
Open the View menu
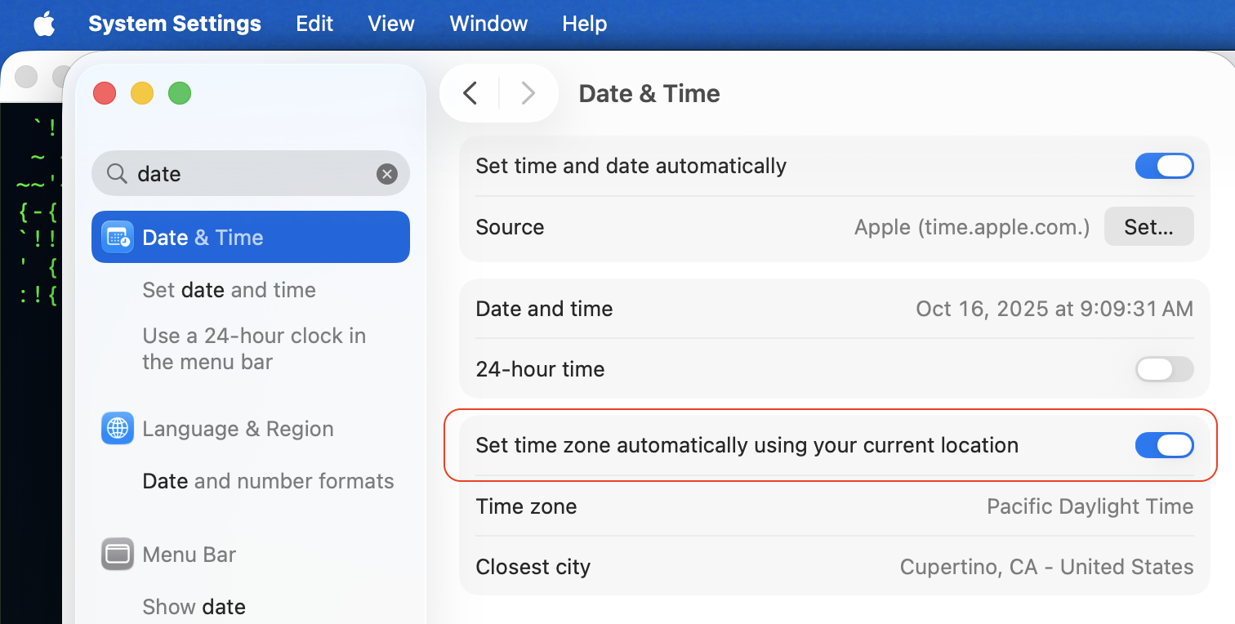pyautogui.click(x=391, y=24)
